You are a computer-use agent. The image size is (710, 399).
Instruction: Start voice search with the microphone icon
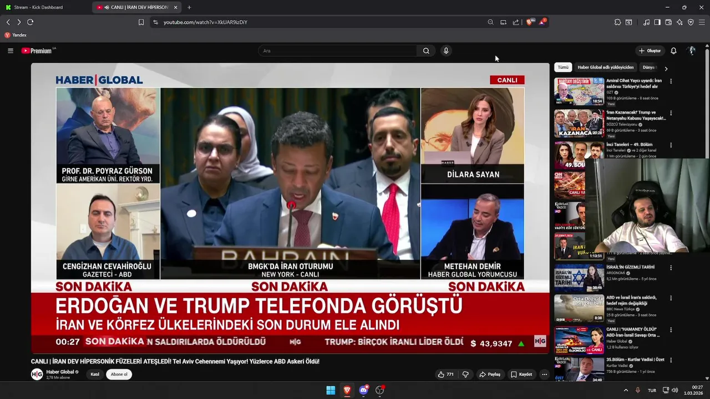coord(445,50)
